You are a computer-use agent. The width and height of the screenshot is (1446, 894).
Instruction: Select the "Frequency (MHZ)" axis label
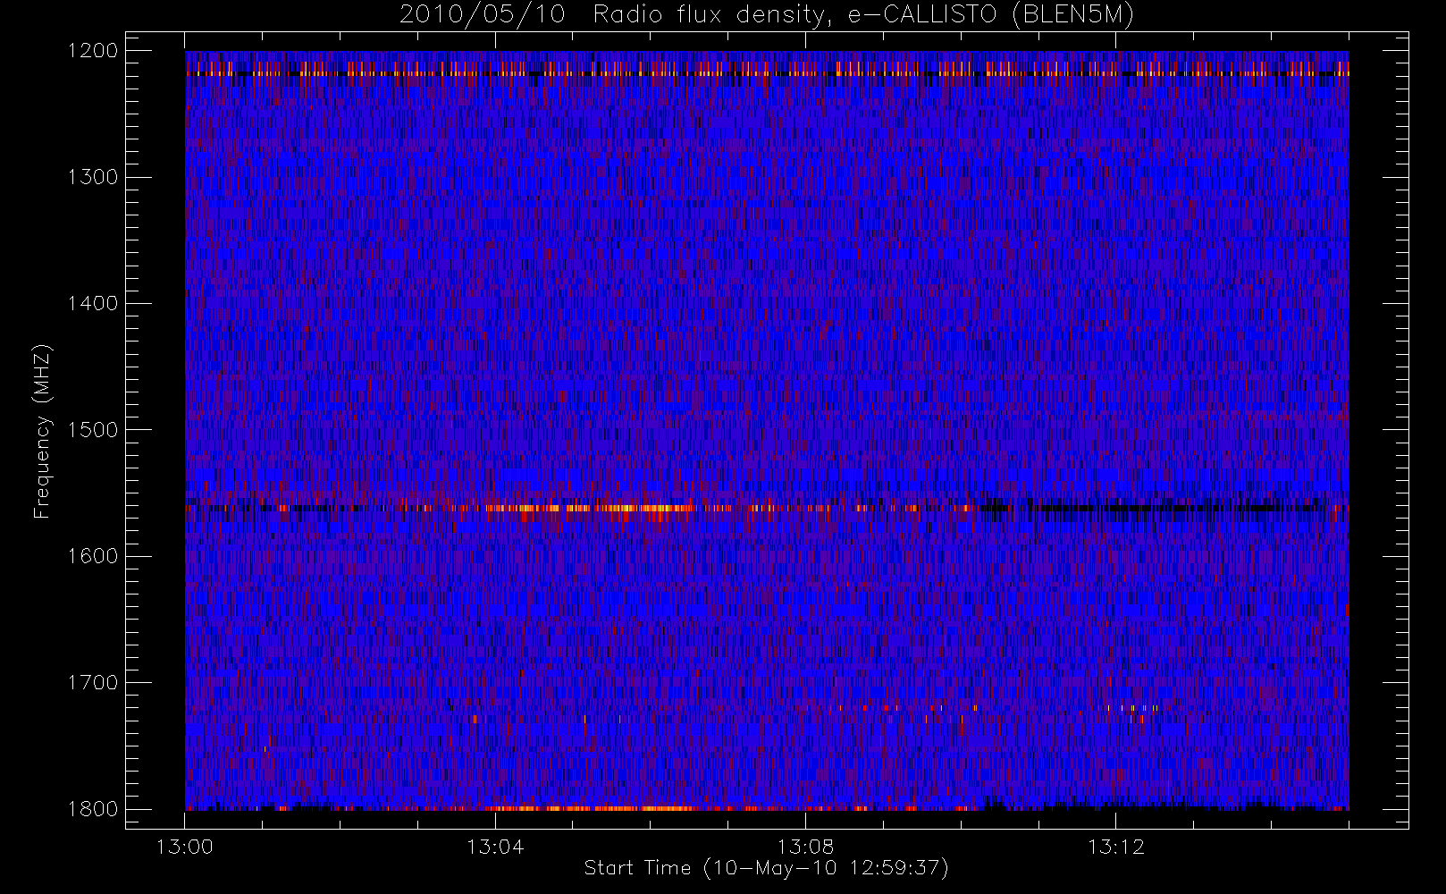(42, 431)
